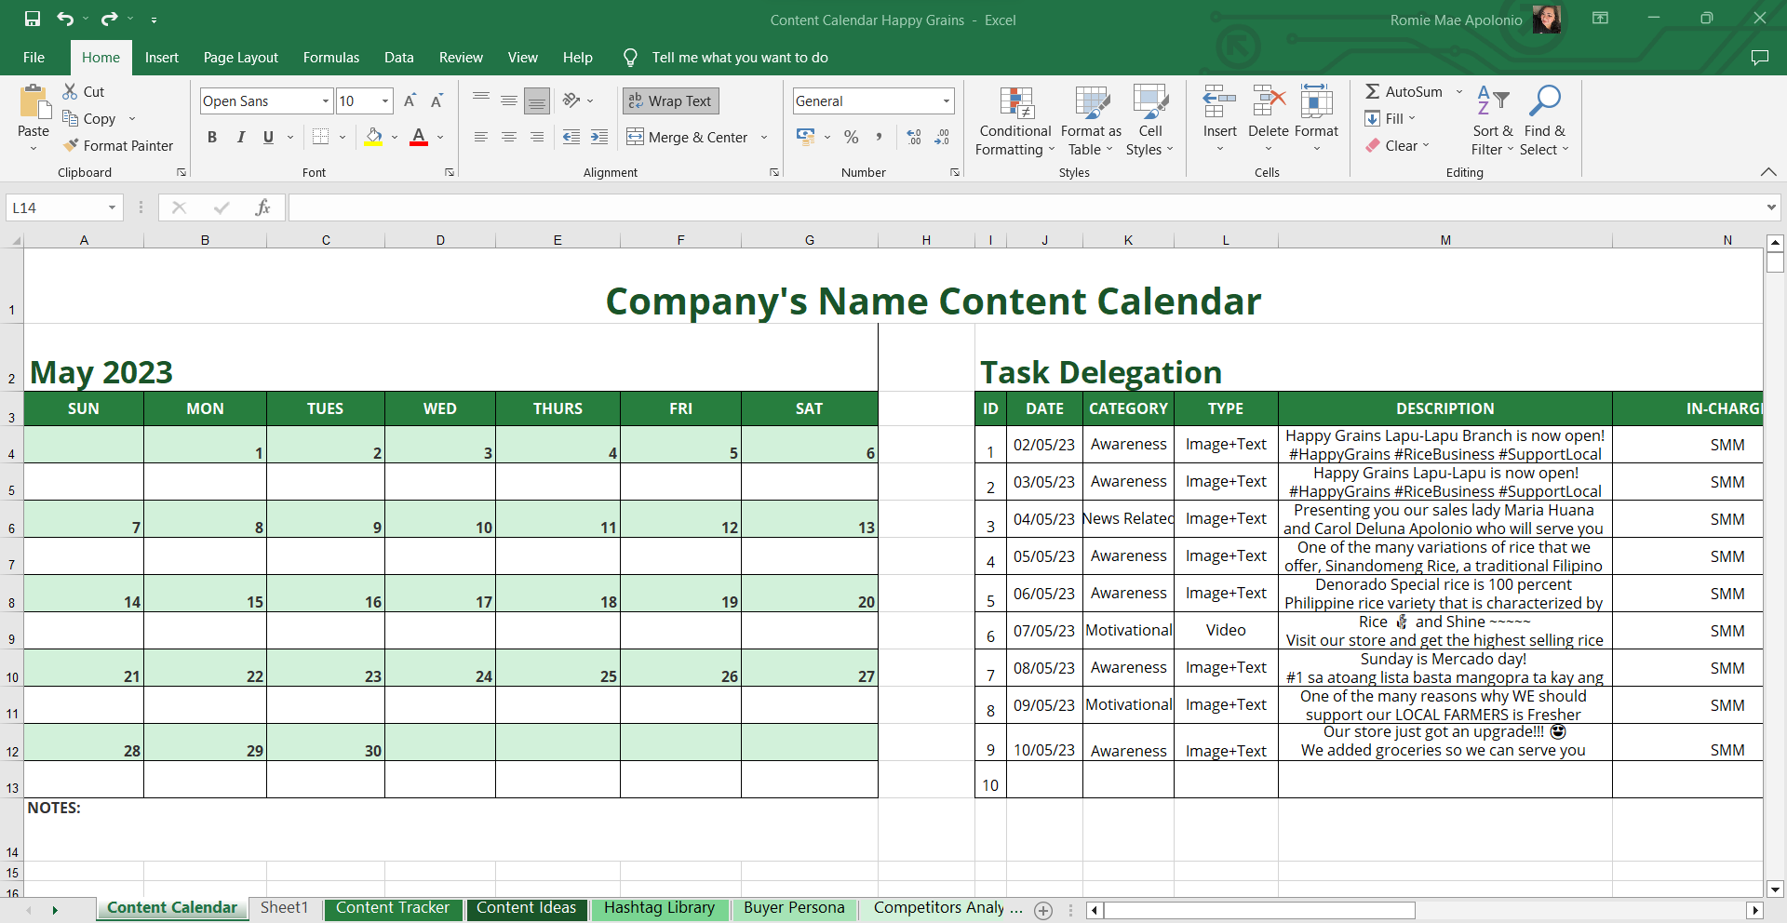Screen dimensions: 1787x923
Task: Toggle Top Align for cell contents
Action: (x=481, y=100)
